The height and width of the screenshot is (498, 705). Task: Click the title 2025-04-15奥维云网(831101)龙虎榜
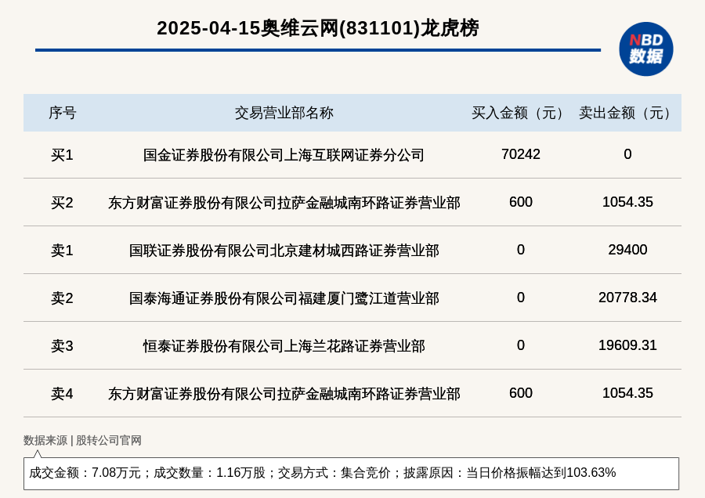(318, 28)
